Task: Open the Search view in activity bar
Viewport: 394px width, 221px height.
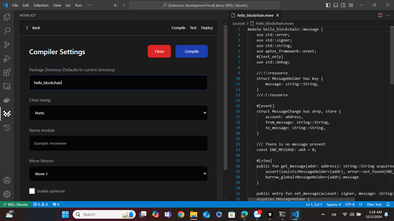Action: pyautogui.click(x=7, y=31)
